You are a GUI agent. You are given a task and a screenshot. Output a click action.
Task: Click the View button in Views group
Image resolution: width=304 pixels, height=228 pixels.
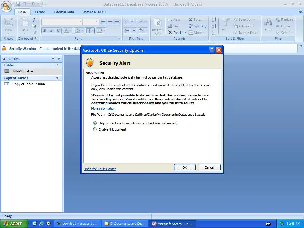pos(8,26)
